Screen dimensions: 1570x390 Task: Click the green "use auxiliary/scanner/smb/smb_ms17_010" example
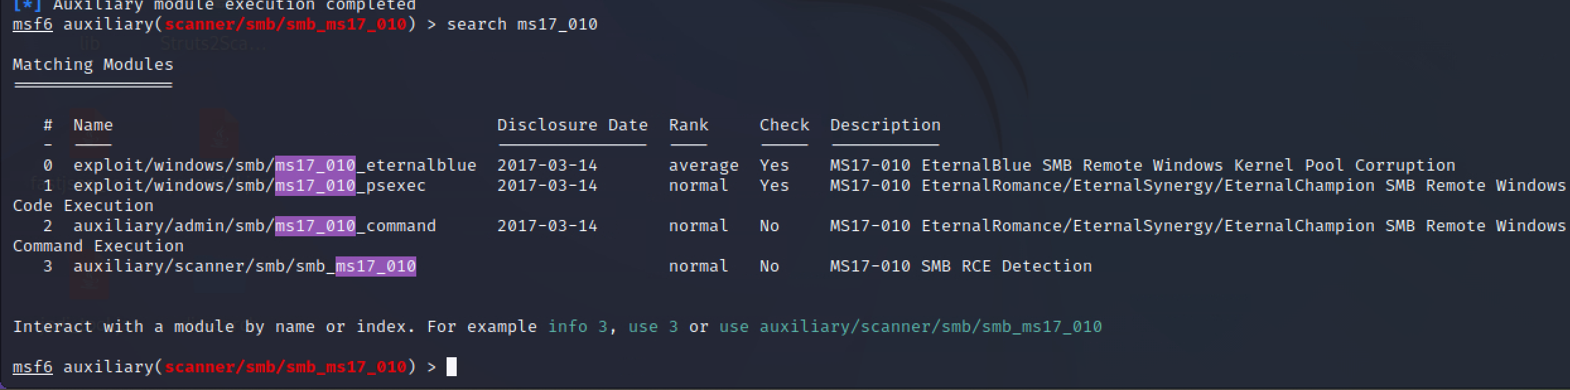(910, 327)
